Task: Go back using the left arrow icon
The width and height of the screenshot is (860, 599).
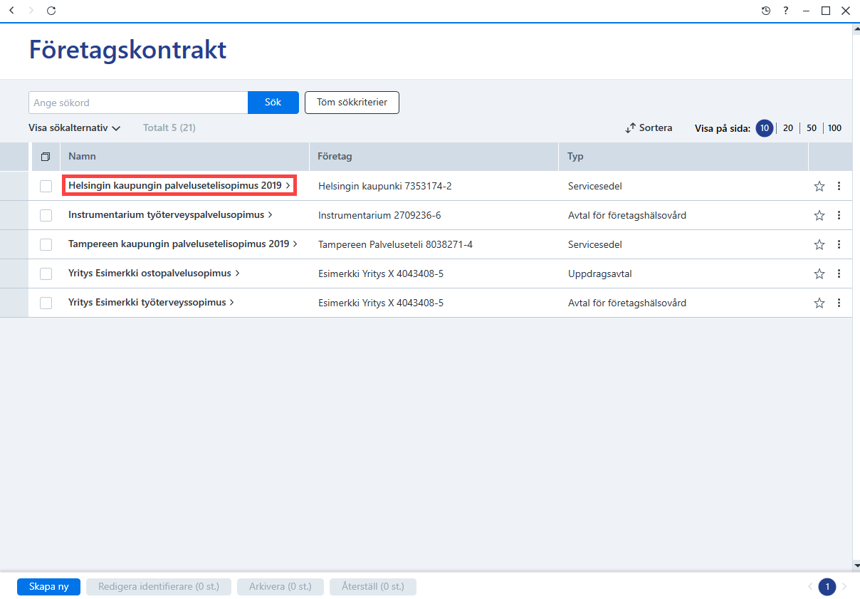Action: click(x=11, y=11)
